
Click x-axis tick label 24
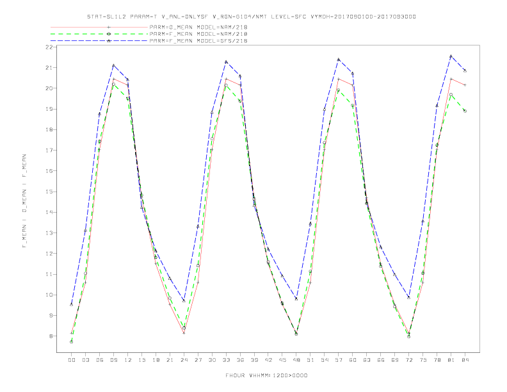184,360
